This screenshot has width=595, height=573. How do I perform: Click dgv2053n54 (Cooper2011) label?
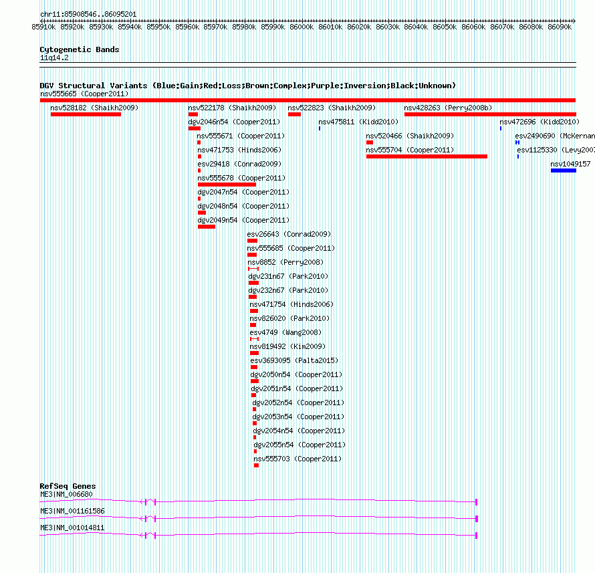click(x=298, y=417)
